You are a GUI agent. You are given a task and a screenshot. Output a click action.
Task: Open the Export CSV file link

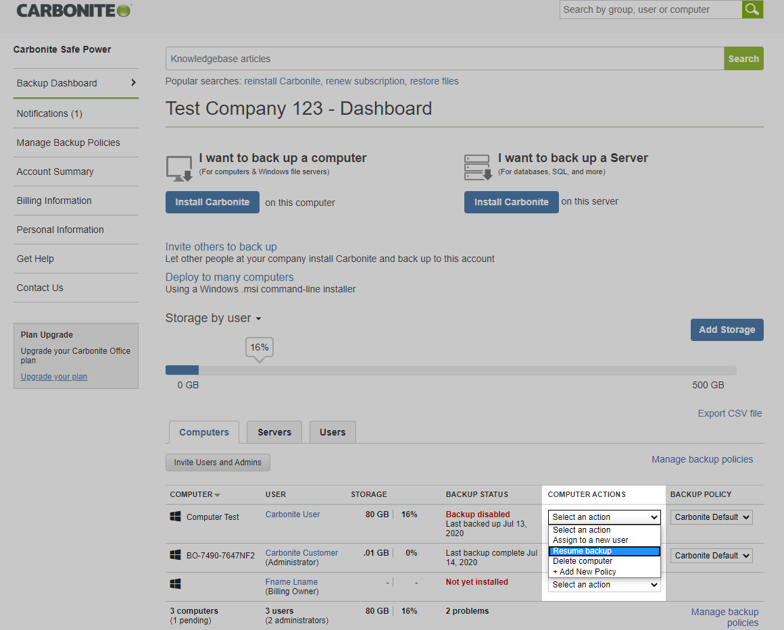point(729,413)
